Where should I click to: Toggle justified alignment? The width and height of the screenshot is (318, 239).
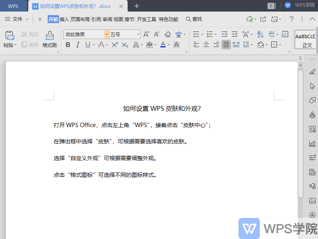click(226, 44)
